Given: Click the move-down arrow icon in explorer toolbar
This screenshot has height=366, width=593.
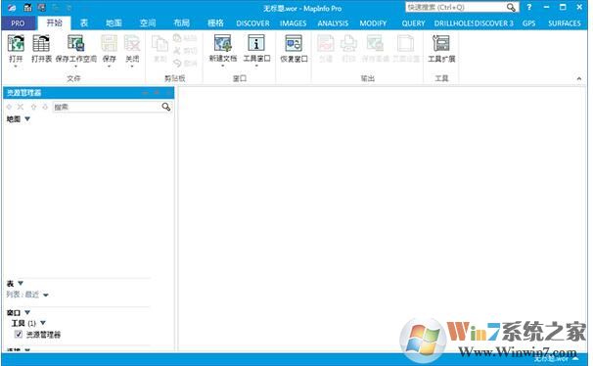Looking at the screenshot, I should 45,107.
